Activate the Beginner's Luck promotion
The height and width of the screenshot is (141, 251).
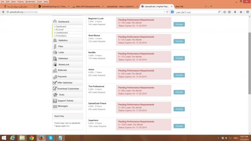click(x=179, y=24)
